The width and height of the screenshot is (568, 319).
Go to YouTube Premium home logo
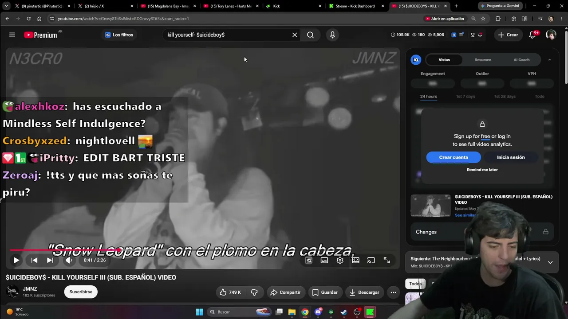tap(41, 35)
